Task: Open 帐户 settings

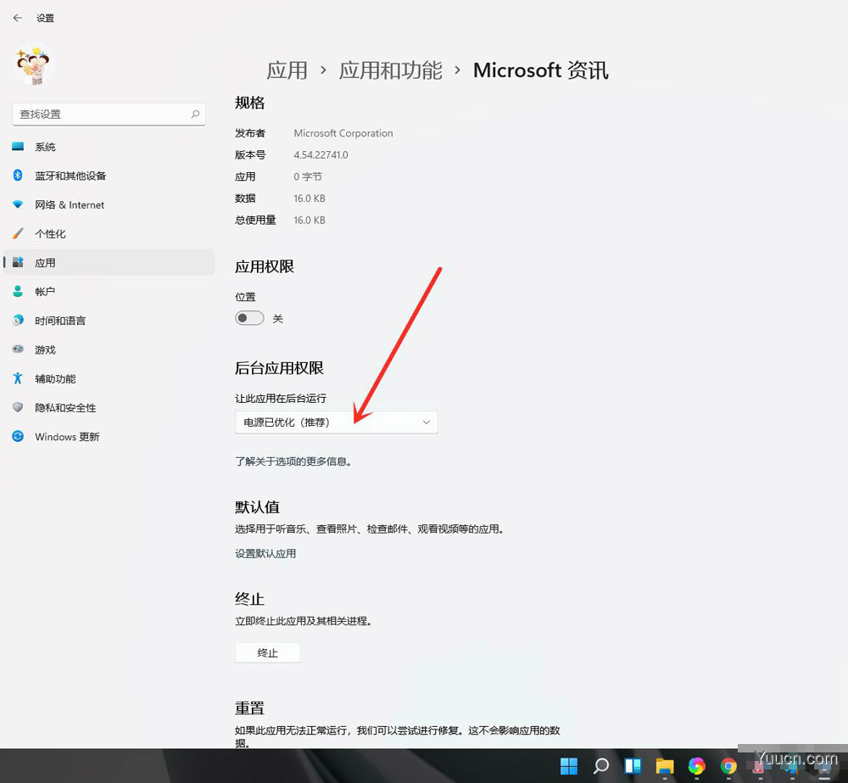Action: (x=109, y=292)
